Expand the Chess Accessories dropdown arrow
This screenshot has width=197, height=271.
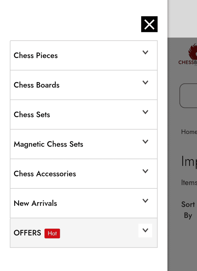(145, 171)
